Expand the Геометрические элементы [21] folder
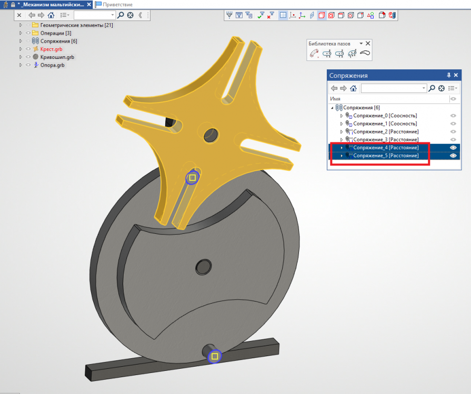Screen dimensions: 471x394 click(21, 25)
